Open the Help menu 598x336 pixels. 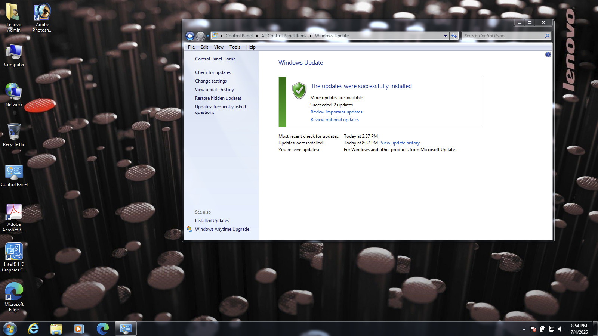(x=251, y=47)
